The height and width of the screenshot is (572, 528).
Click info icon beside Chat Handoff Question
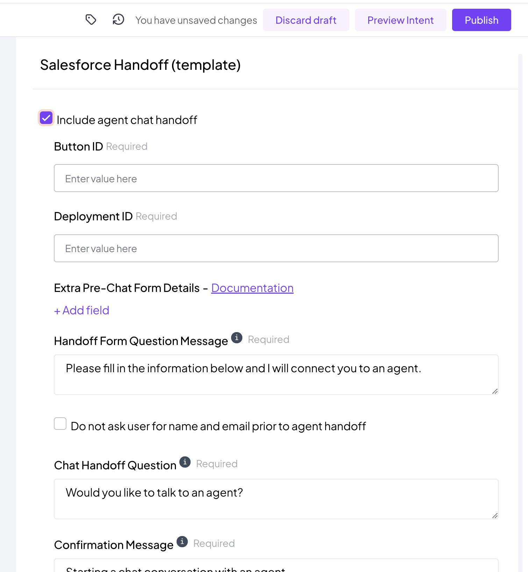tap(185, 462)
